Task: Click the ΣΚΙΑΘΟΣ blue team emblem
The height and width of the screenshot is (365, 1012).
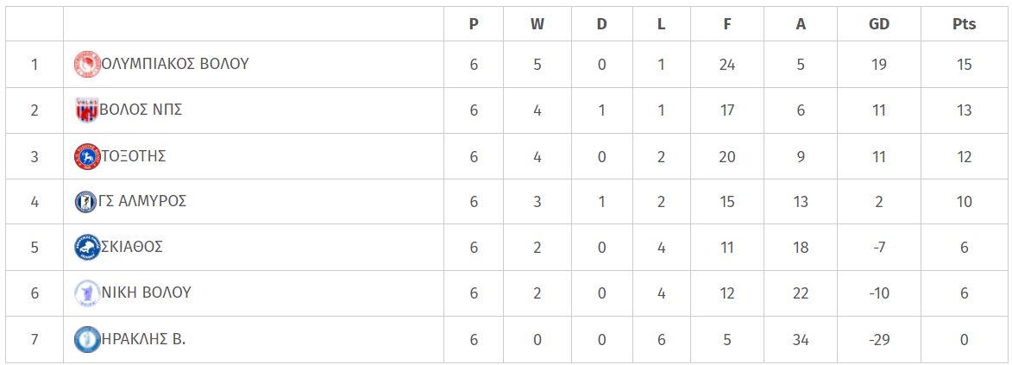Action: coord(87,248)
